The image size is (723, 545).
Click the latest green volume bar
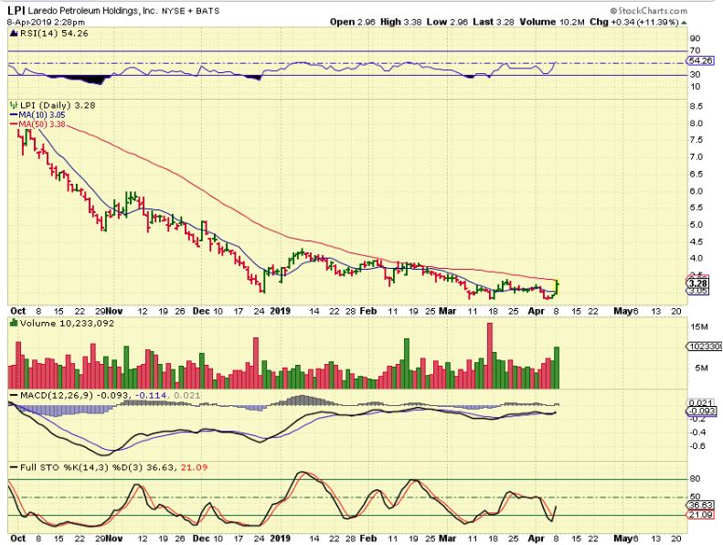pos(557,368)
